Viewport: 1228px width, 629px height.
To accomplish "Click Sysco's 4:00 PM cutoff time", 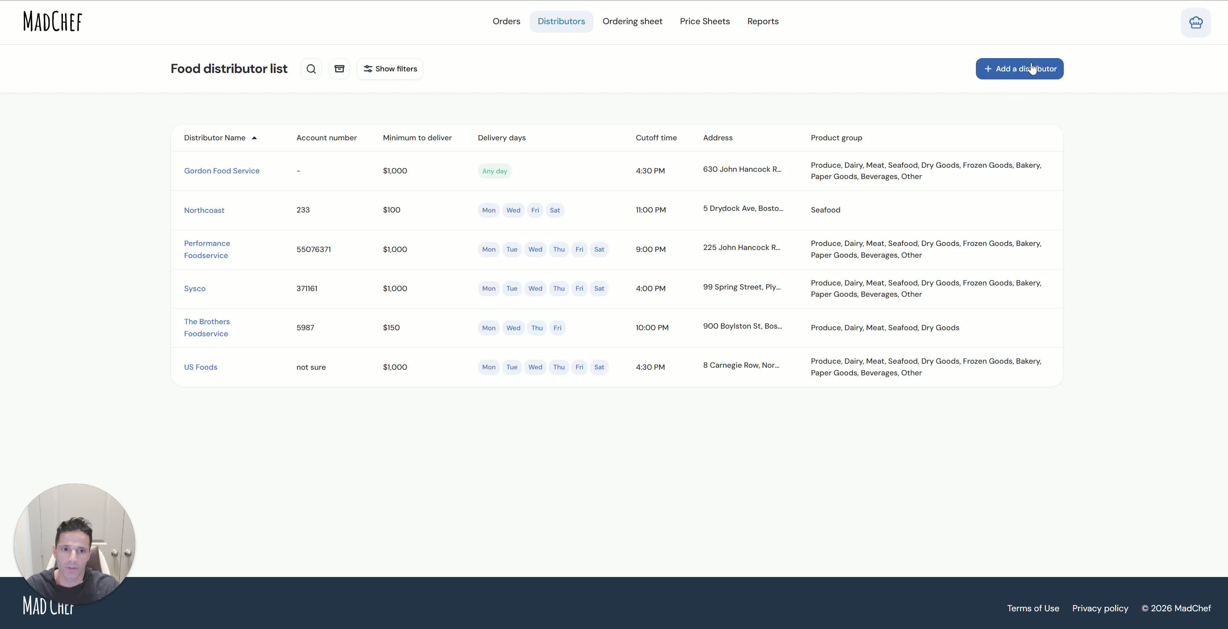I will pos(650,289).
